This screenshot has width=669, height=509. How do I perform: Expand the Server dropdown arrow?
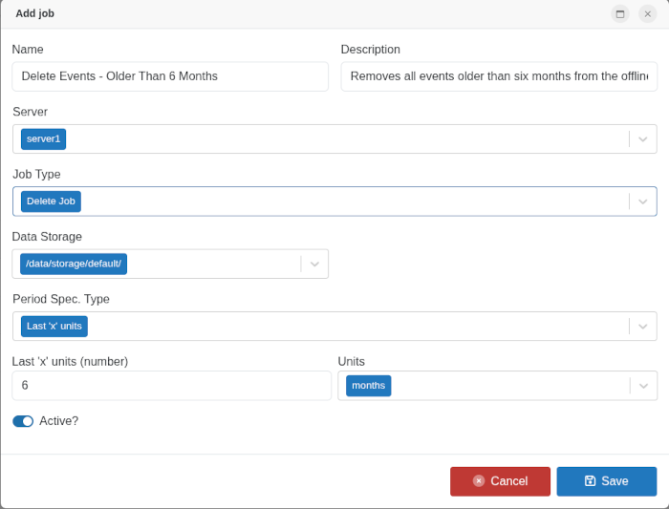(x=643, y=139)
